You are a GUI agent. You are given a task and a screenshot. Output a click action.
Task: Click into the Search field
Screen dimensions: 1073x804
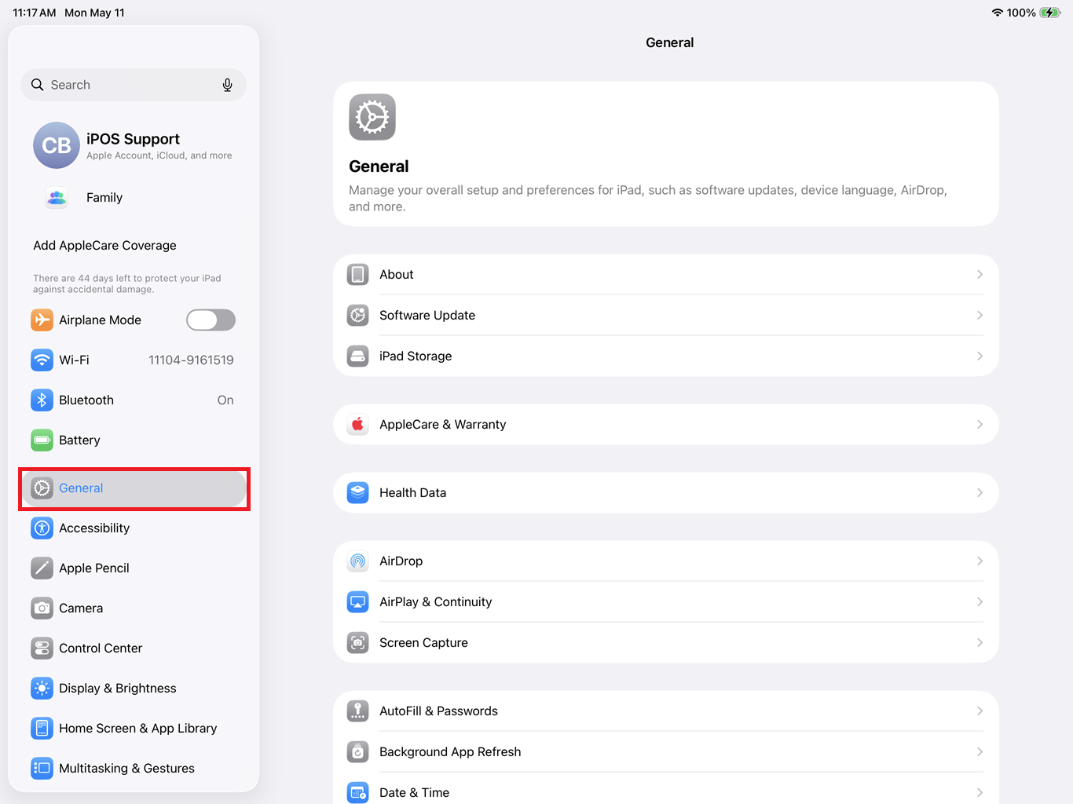[x=134, y=85]
